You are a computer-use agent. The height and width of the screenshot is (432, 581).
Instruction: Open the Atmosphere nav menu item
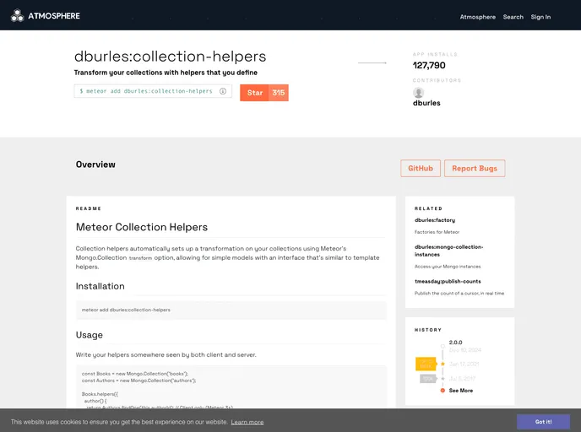point(478,17)
